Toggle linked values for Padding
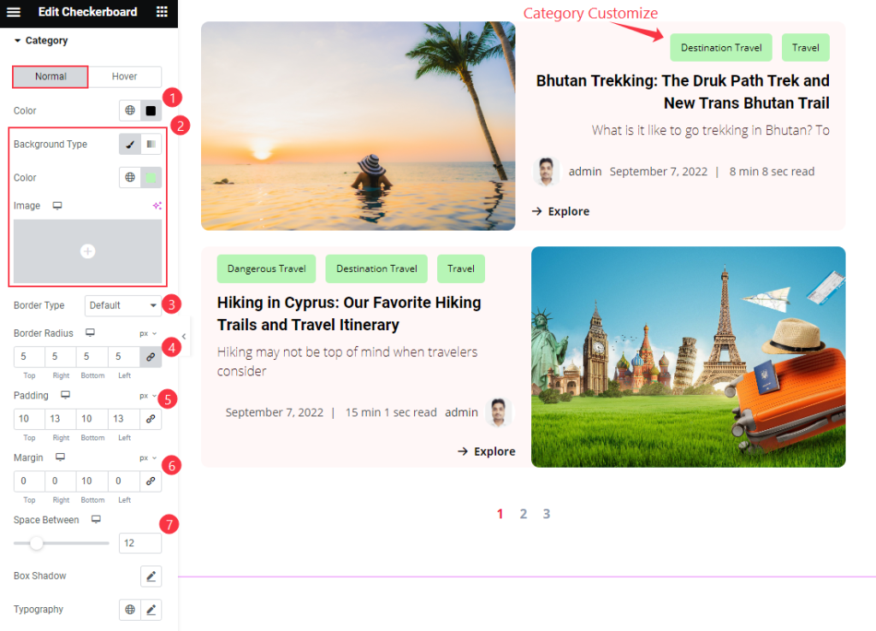 [x=151, y=419]
